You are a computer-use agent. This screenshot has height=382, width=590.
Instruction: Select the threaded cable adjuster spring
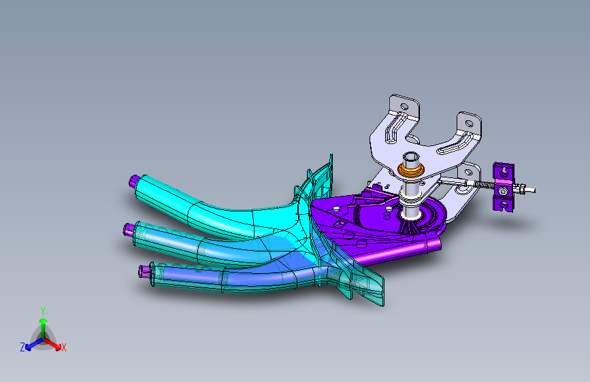click(x=484, y=184)
